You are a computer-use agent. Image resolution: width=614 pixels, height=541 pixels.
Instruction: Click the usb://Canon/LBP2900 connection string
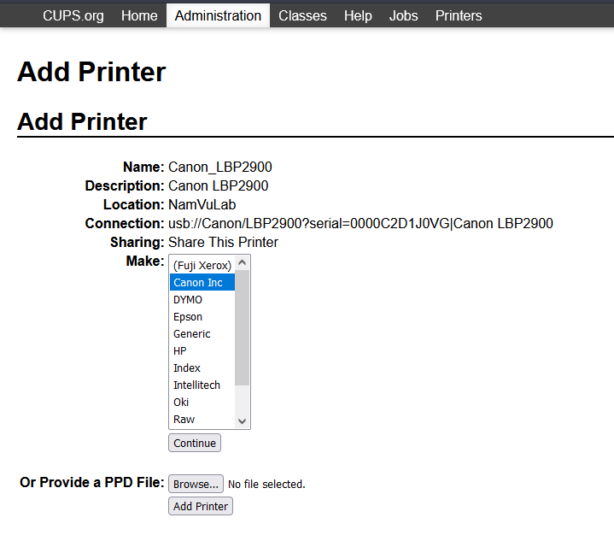point(360,223)
